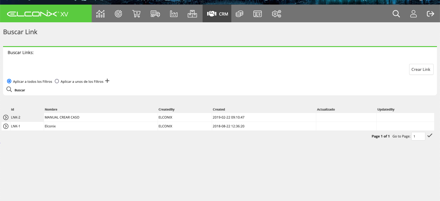Click the Crear Link button
The image size is (440, 201).
tap(421, 69)
